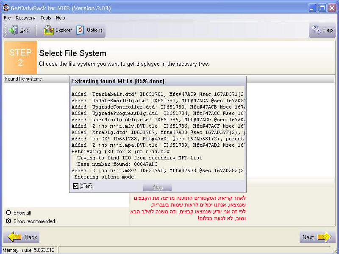Click the yellow Next arrow icon
The image size is (339, 254).
tap(324, 237)
